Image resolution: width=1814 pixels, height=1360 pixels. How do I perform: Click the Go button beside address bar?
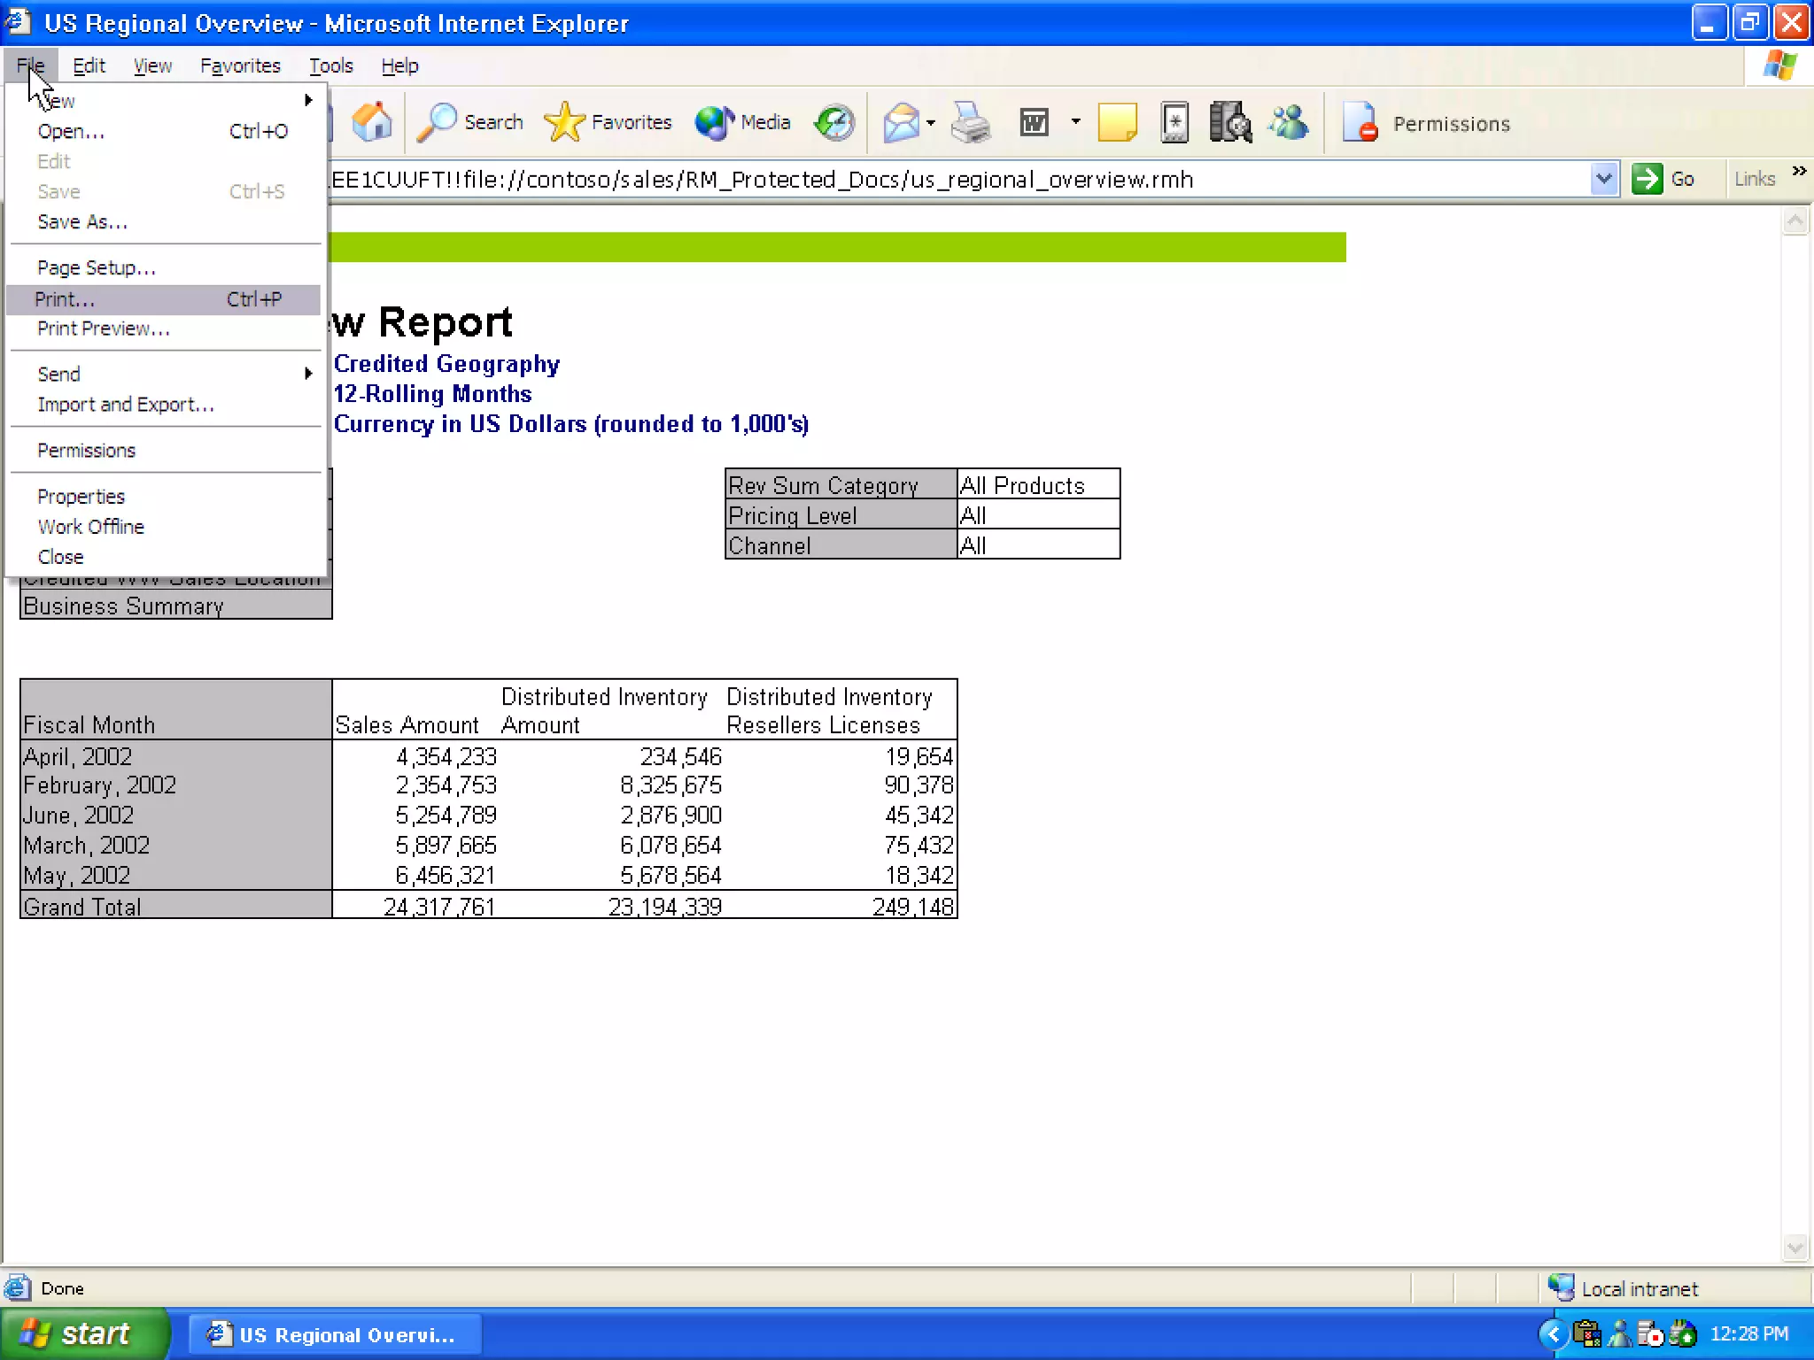pos(1664,179)
